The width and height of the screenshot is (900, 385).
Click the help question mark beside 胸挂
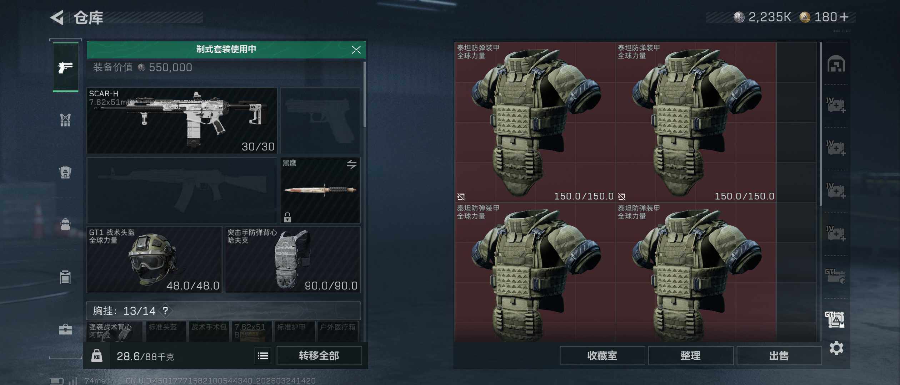(x=165, y=310)
